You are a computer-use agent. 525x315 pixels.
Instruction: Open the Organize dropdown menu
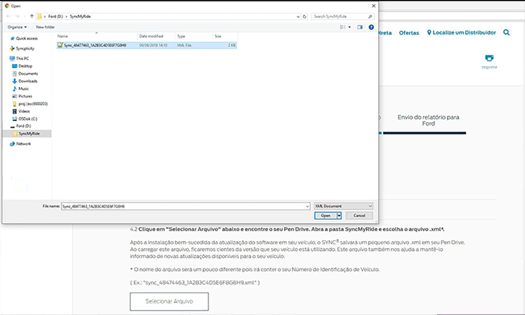[17, 27]
